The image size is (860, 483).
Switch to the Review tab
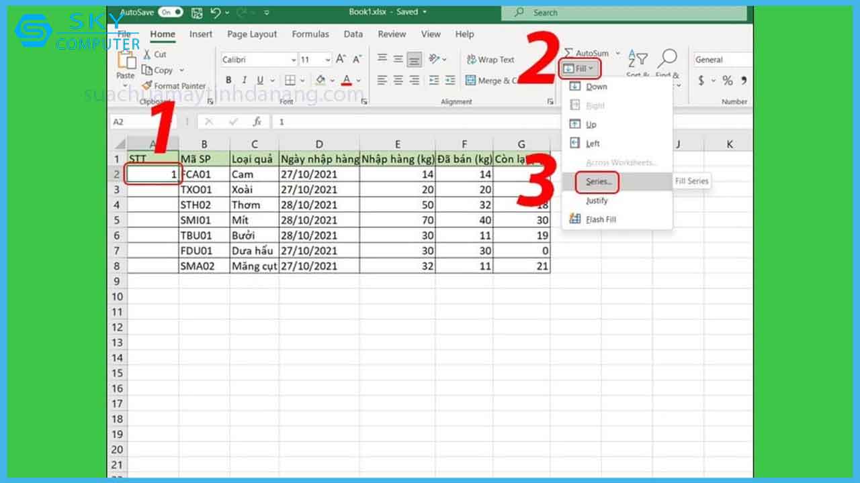(392, 34)
